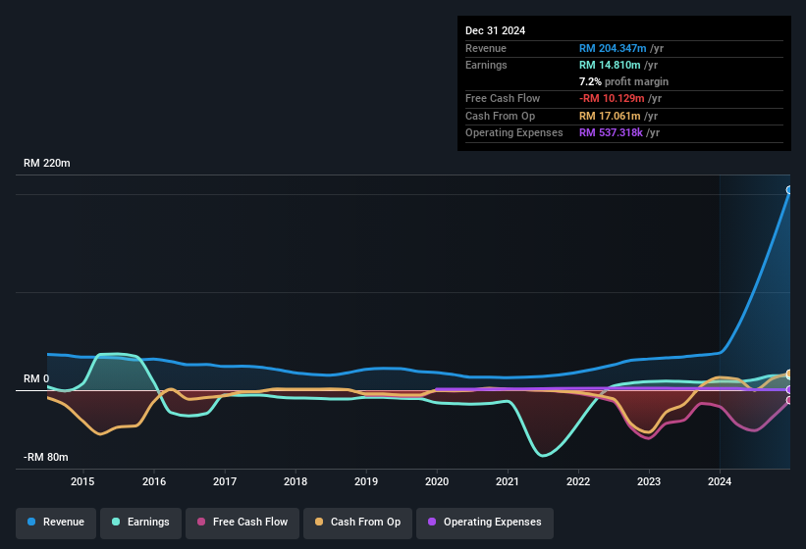
Task: Click the 2022 x-axis label
Action: click(x=578, y=481)
